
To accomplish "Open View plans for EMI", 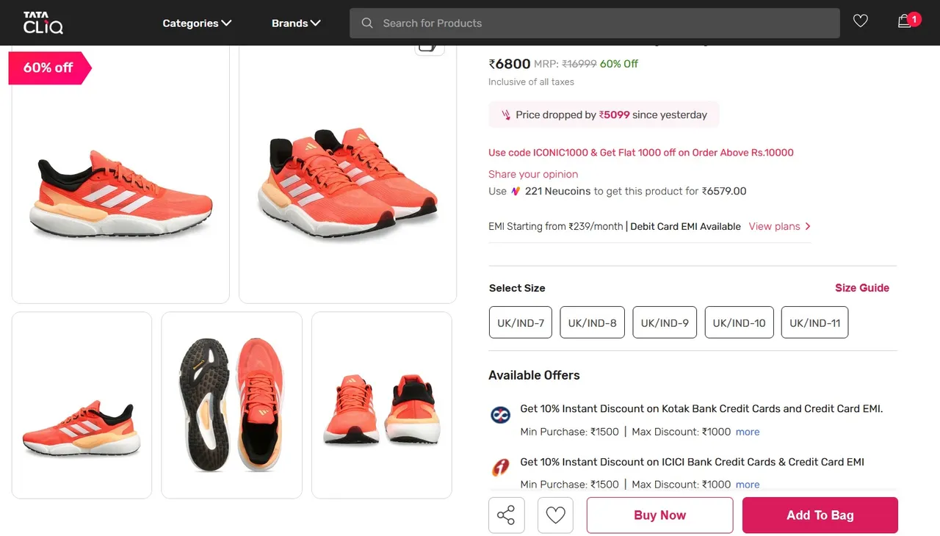I will tap(780, 226).
